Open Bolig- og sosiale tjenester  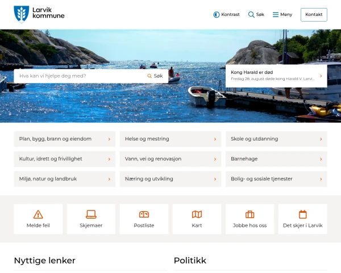[276, 179]
